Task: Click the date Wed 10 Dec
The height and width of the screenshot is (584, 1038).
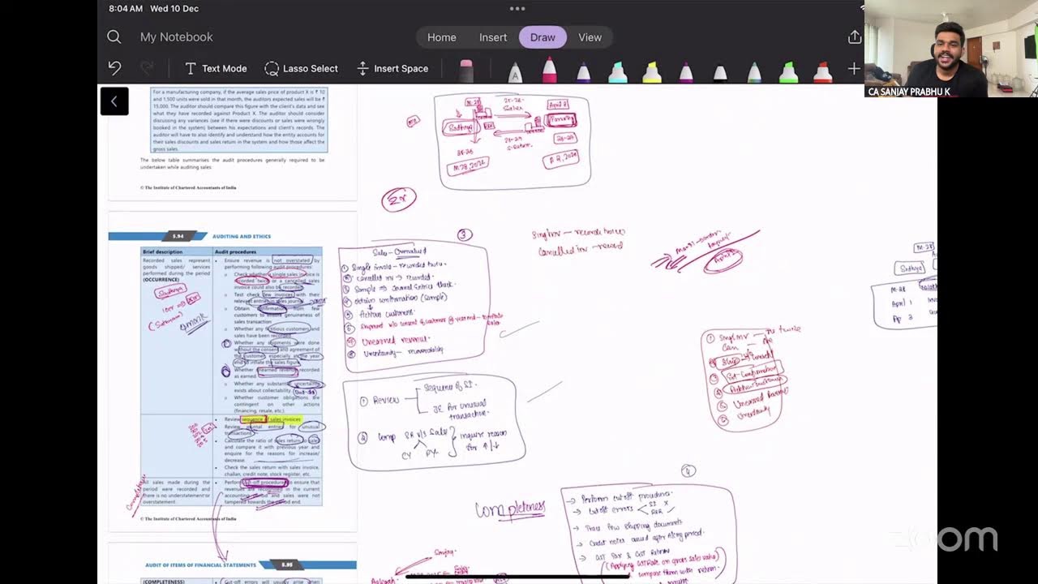Action: tap(176, 8)
